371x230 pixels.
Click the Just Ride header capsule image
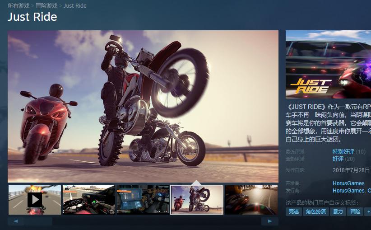point(328,64)
